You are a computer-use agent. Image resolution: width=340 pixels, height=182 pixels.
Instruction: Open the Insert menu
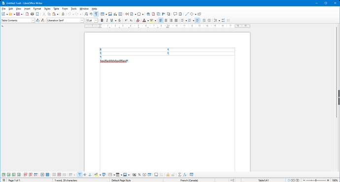coord(27,9)
